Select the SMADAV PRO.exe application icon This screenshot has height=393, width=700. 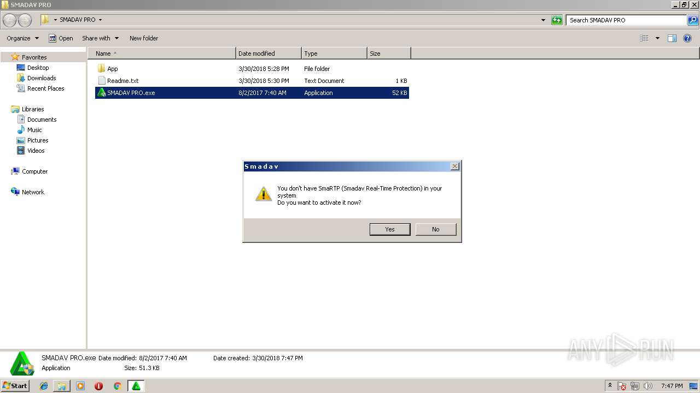(x=101, y=93)
